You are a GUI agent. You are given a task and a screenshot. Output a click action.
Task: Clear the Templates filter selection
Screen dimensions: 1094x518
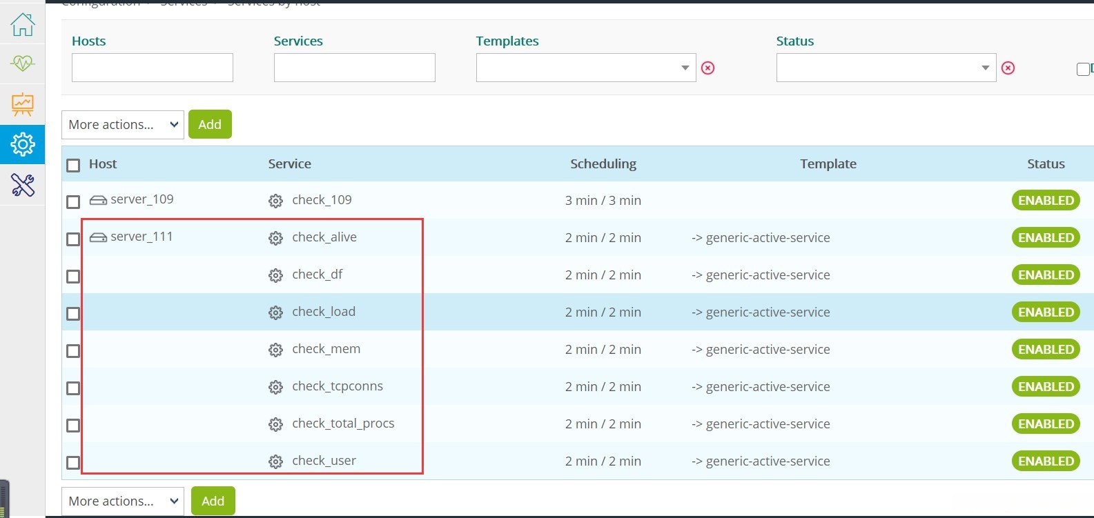707,68
